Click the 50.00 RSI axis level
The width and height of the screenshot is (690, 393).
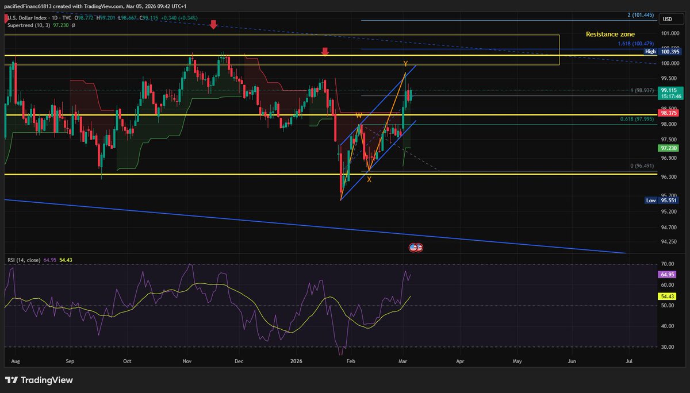(668, 305)
